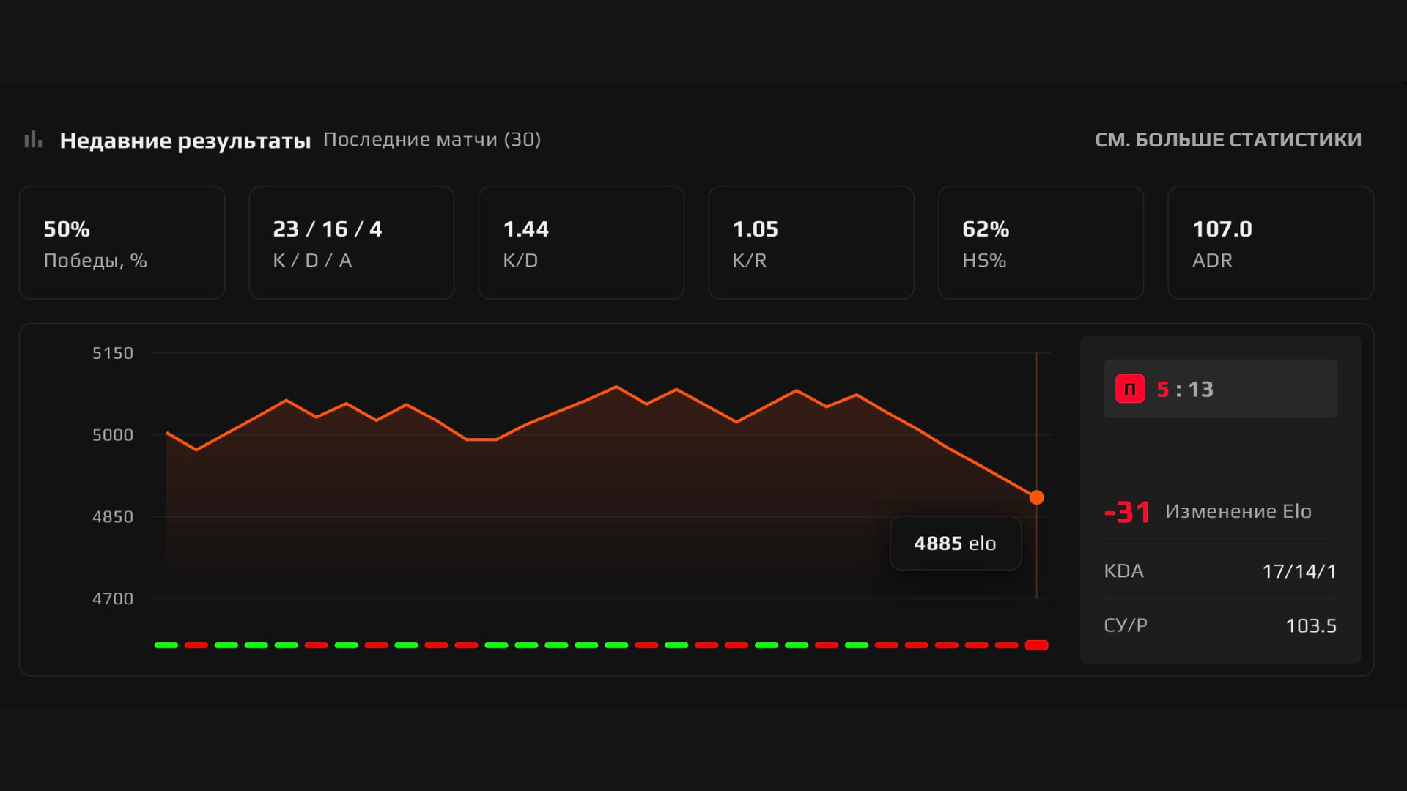Select the first green match marker
1407x791 pixels.
point(166,645)
